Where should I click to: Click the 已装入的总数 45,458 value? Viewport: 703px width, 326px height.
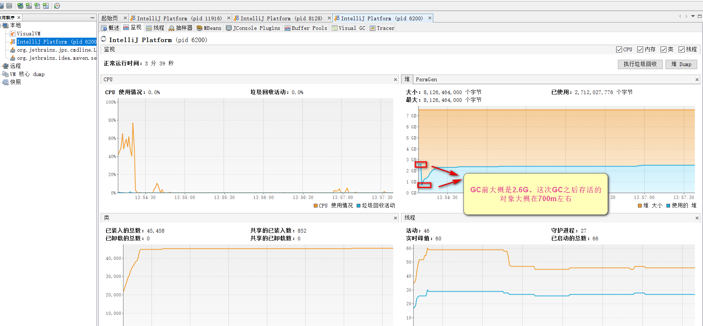click(x=156, y=231)
